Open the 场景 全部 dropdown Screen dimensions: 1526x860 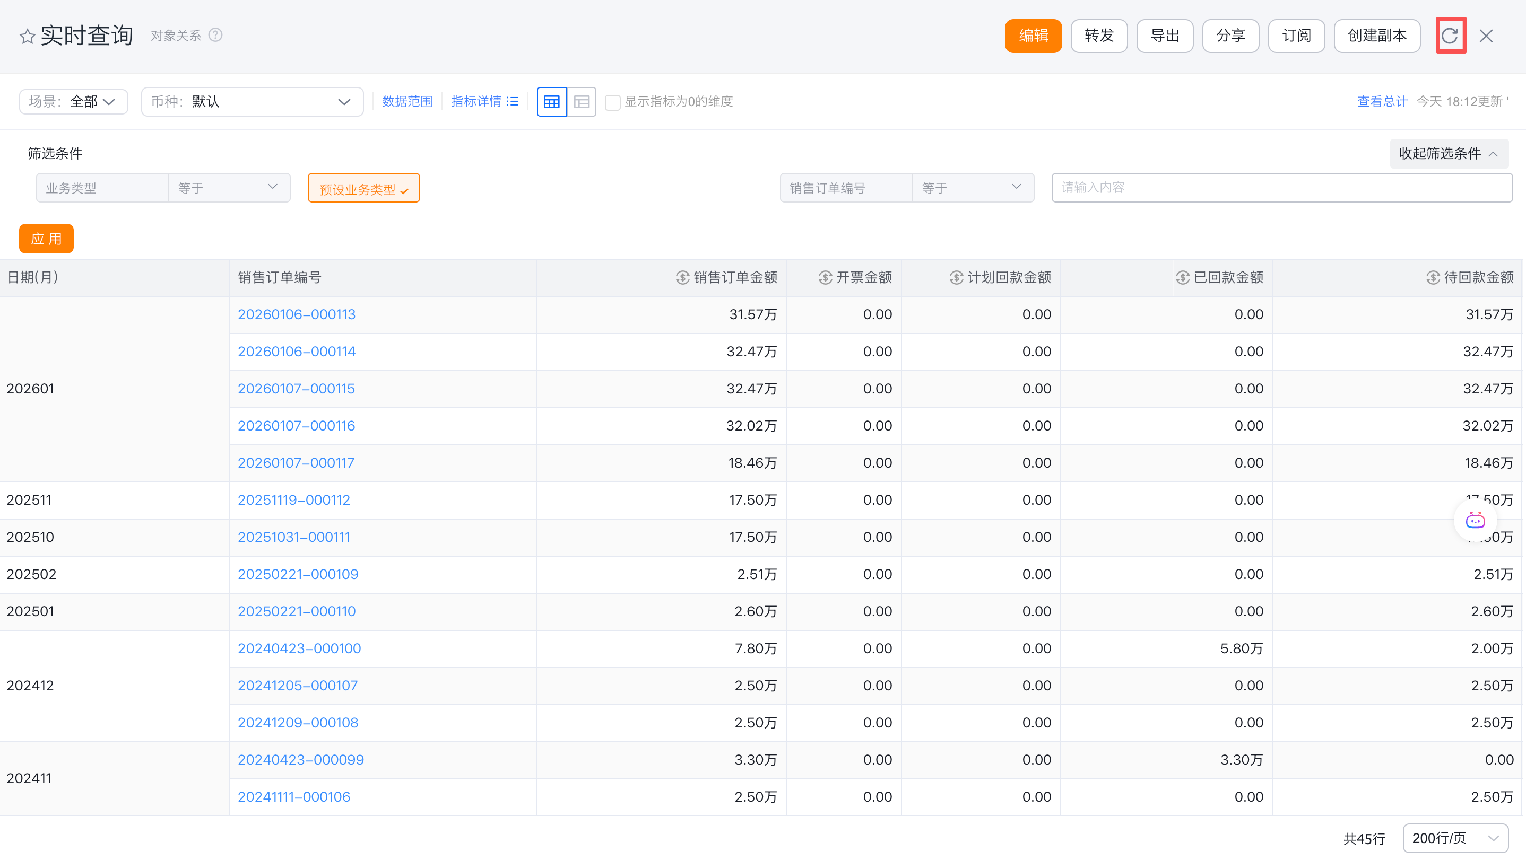(x=73, y=102)
